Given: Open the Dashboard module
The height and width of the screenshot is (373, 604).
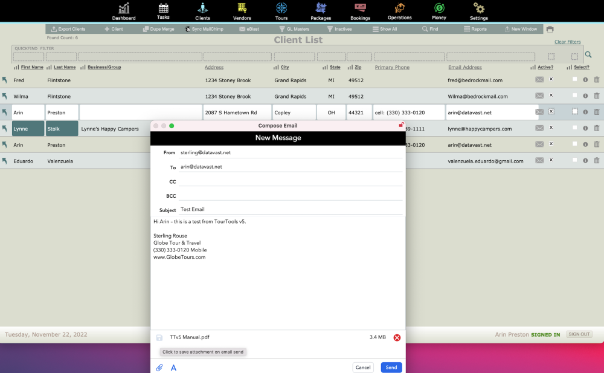Looking at the screenshot, I should coord(124,11).
